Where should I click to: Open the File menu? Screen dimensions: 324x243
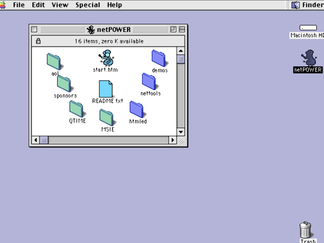19,5
